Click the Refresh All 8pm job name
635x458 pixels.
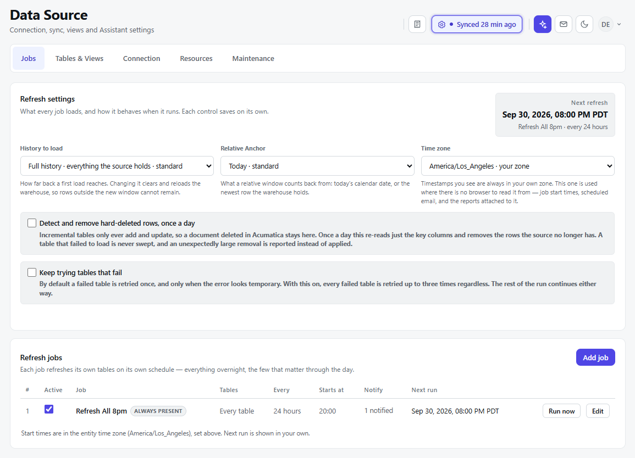[101, 411]
